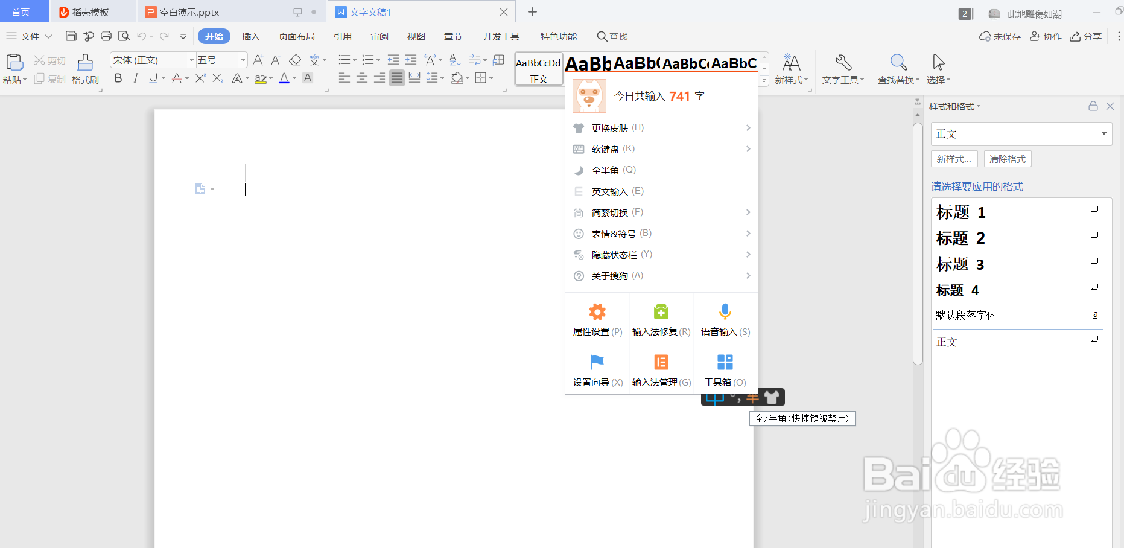Open the 文字工具 wrench icon
The height and width of the screenshot is (548, 1124).
843,62
